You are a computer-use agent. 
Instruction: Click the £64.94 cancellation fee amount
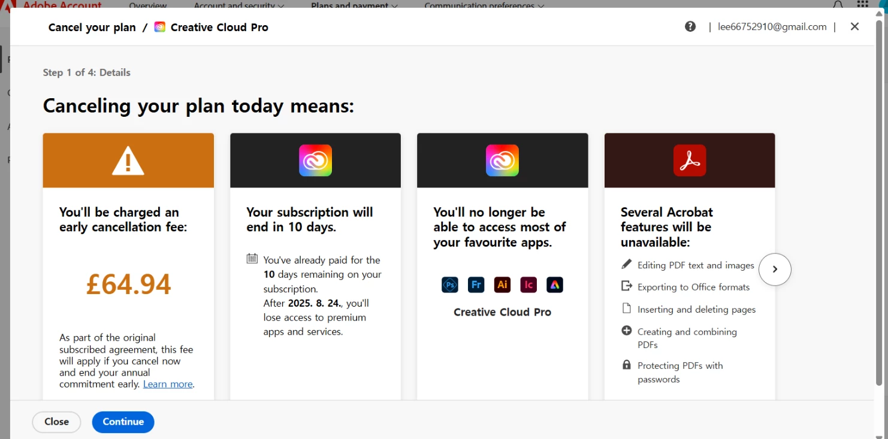tap(128, 284)
